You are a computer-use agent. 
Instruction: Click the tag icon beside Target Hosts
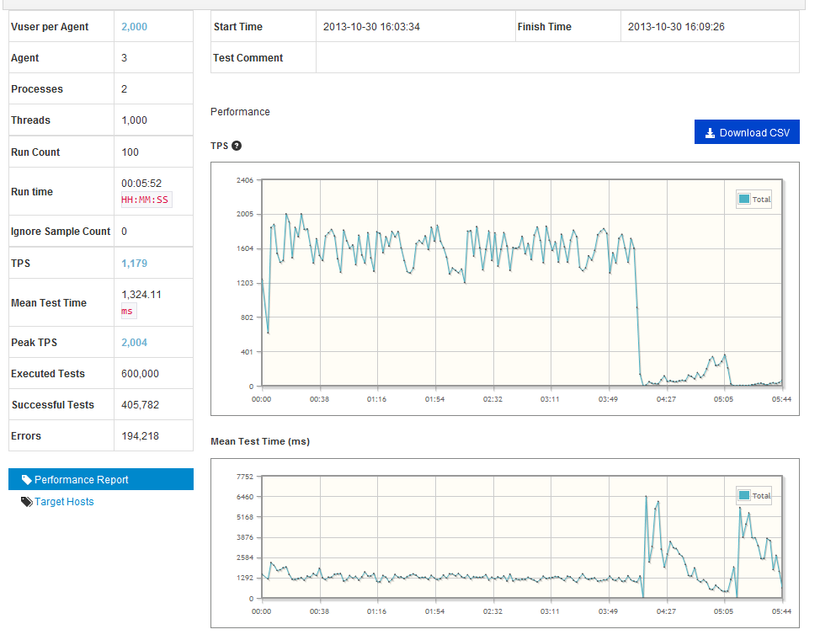pos(27,502)
